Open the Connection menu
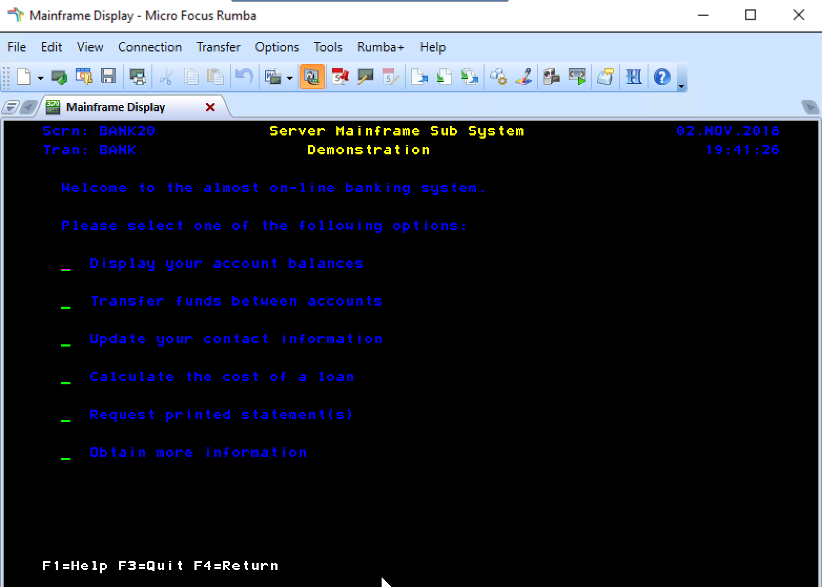This screenshot has height=587, width=822. 150,47
